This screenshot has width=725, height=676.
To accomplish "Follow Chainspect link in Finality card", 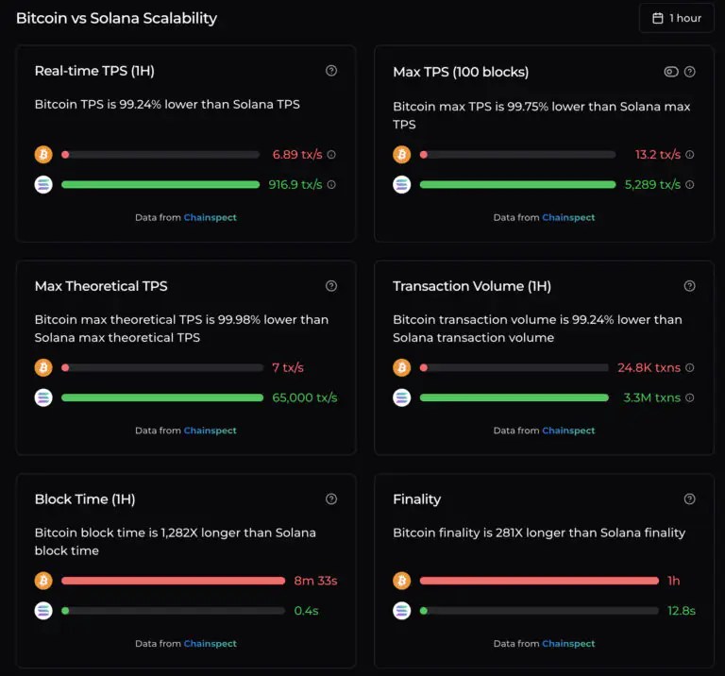I will point(568,644).
